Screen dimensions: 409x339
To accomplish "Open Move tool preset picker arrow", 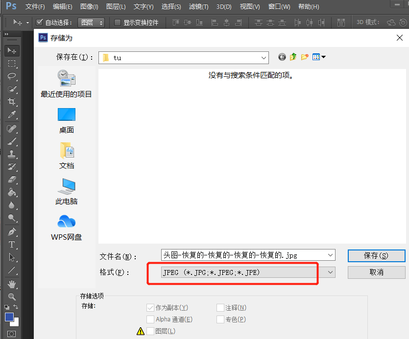I will 27,23.
